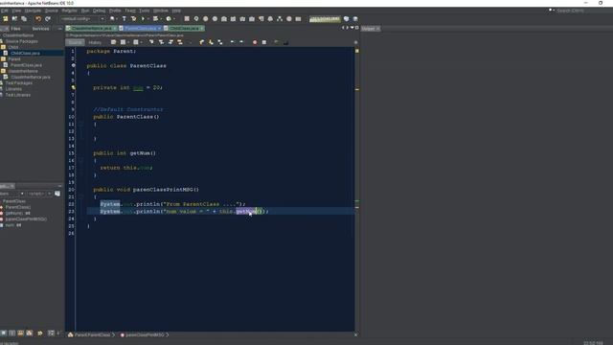Run the project with the green play icon

[143, 19]
